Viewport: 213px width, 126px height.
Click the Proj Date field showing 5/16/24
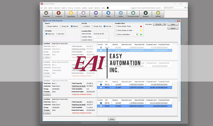coord(158,24)
